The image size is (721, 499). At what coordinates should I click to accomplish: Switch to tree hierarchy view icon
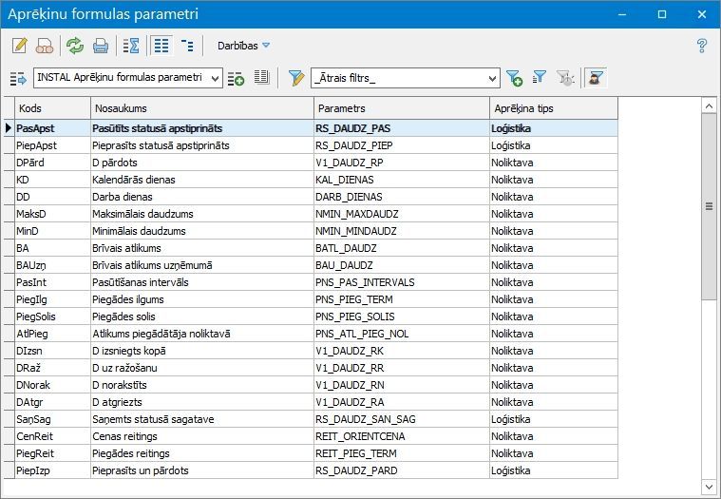tap(187, 46)
